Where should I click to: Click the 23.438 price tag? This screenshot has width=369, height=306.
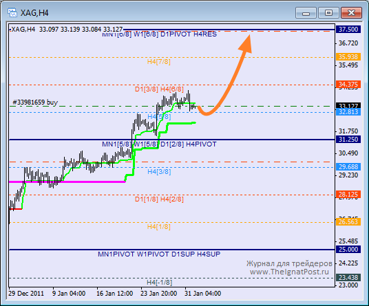(x=348, y=278)
